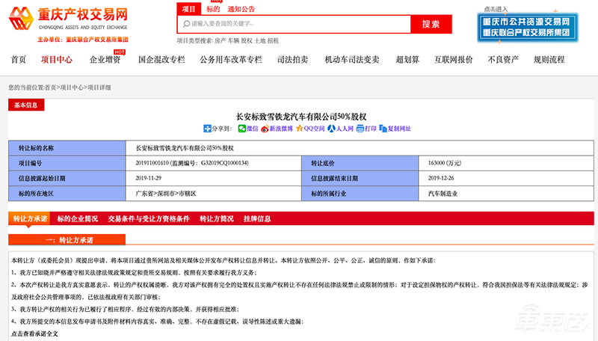This screenshot has height=341, width=598.
Task: Select the 基本信息 red tab
Action: pyautogui.click(x=26, y=105)
